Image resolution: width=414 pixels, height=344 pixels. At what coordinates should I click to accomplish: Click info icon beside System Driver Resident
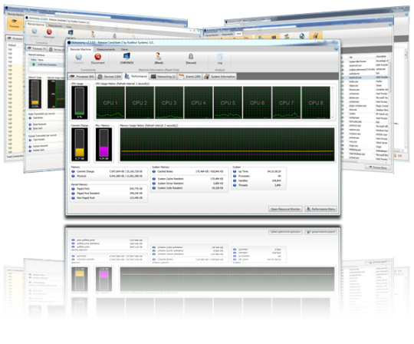(154, 184)
